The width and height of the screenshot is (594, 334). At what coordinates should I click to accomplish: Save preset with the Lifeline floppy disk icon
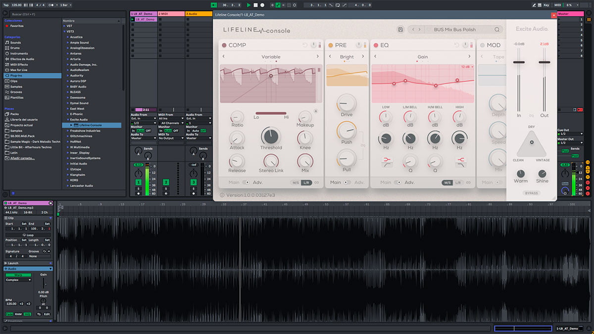pyautogui.click(x=400, y=30)
